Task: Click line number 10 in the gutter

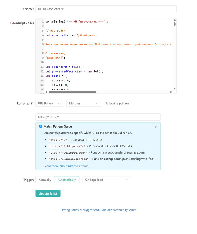Action: click(x=42, y=62)
